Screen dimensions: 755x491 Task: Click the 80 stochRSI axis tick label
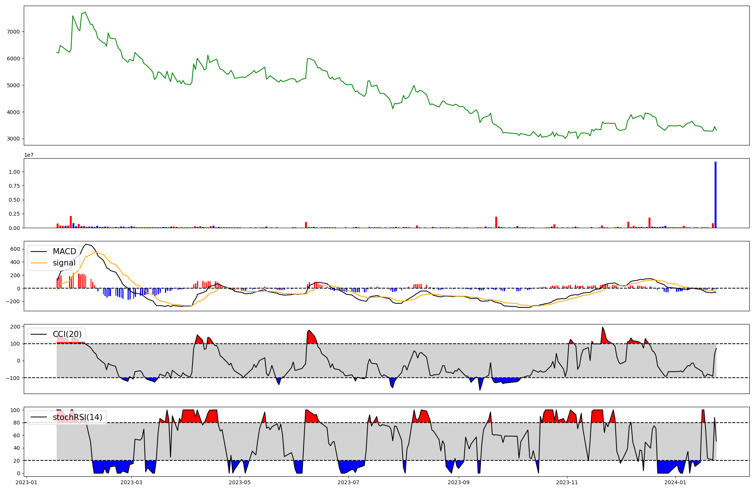(x=17, y=423)
